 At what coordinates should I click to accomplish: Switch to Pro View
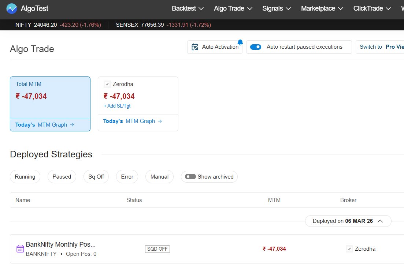380,47
